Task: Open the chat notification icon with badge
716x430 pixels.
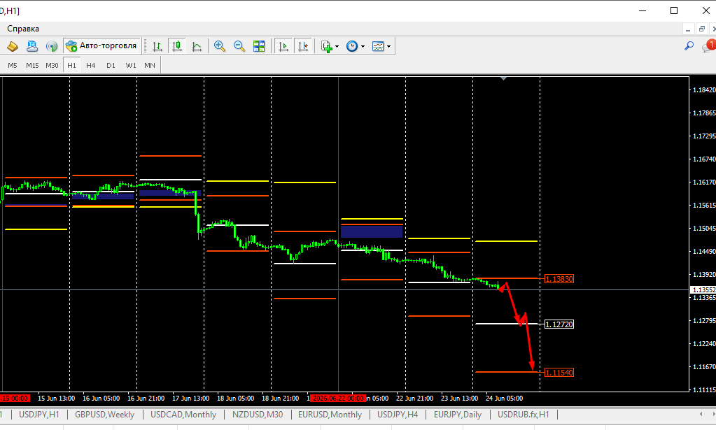Action: click(709, 45)
